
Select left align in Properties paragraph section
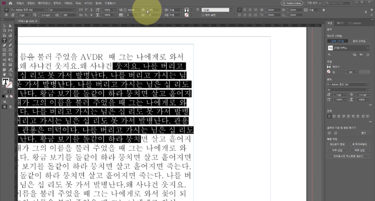[x=329, y=116]
